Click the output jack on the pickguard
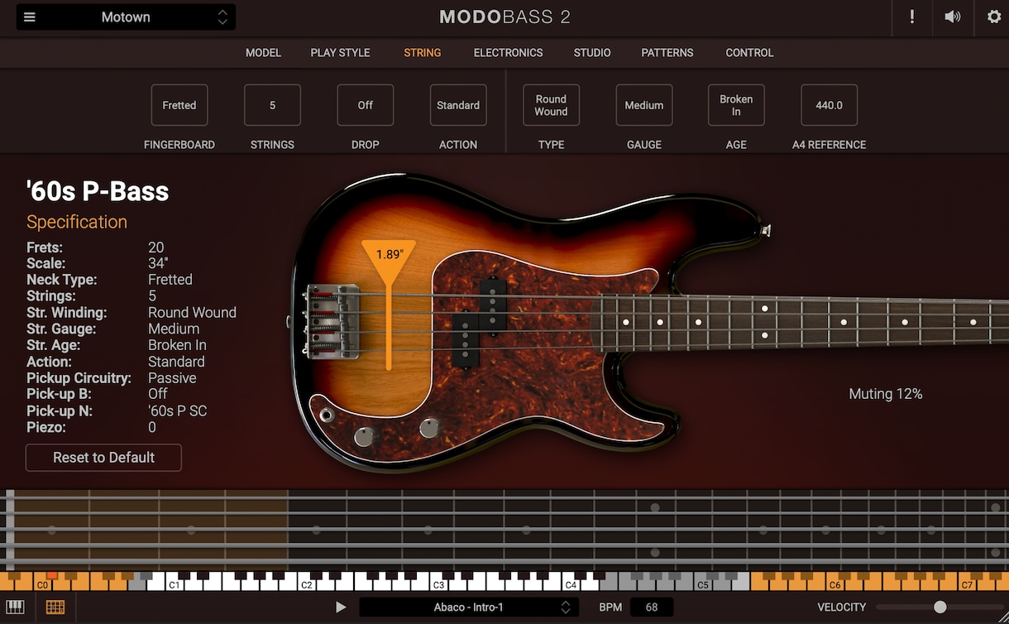Viewport: 1009px width, 624px height. point(327,414)
